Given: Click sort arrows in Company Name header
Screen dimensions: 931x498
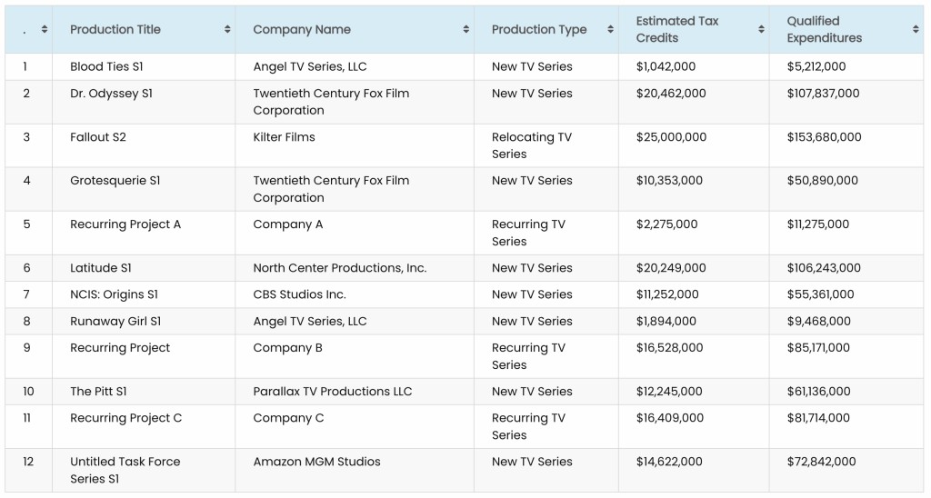Looking at the screenshot, I should (466, 30).
